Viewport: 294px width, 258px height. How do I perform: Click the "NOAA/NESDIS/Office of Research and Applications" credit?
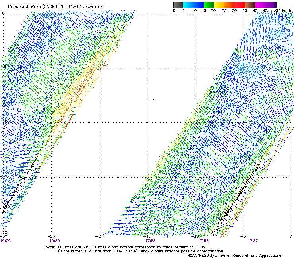tap(234, 256)
